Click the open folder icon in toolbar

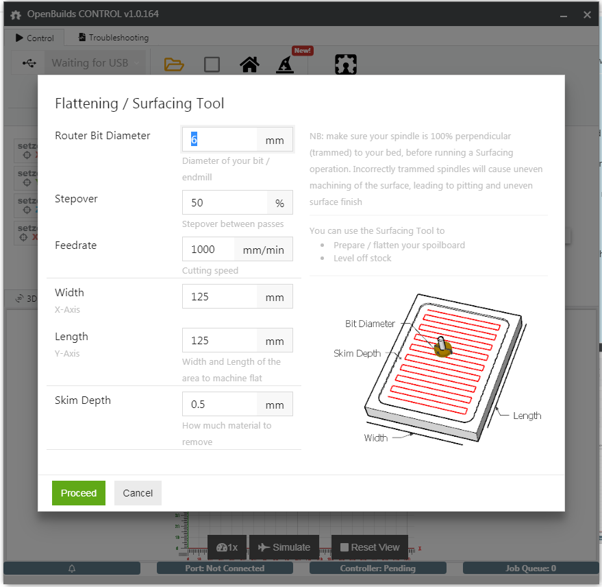coord(174,64)
